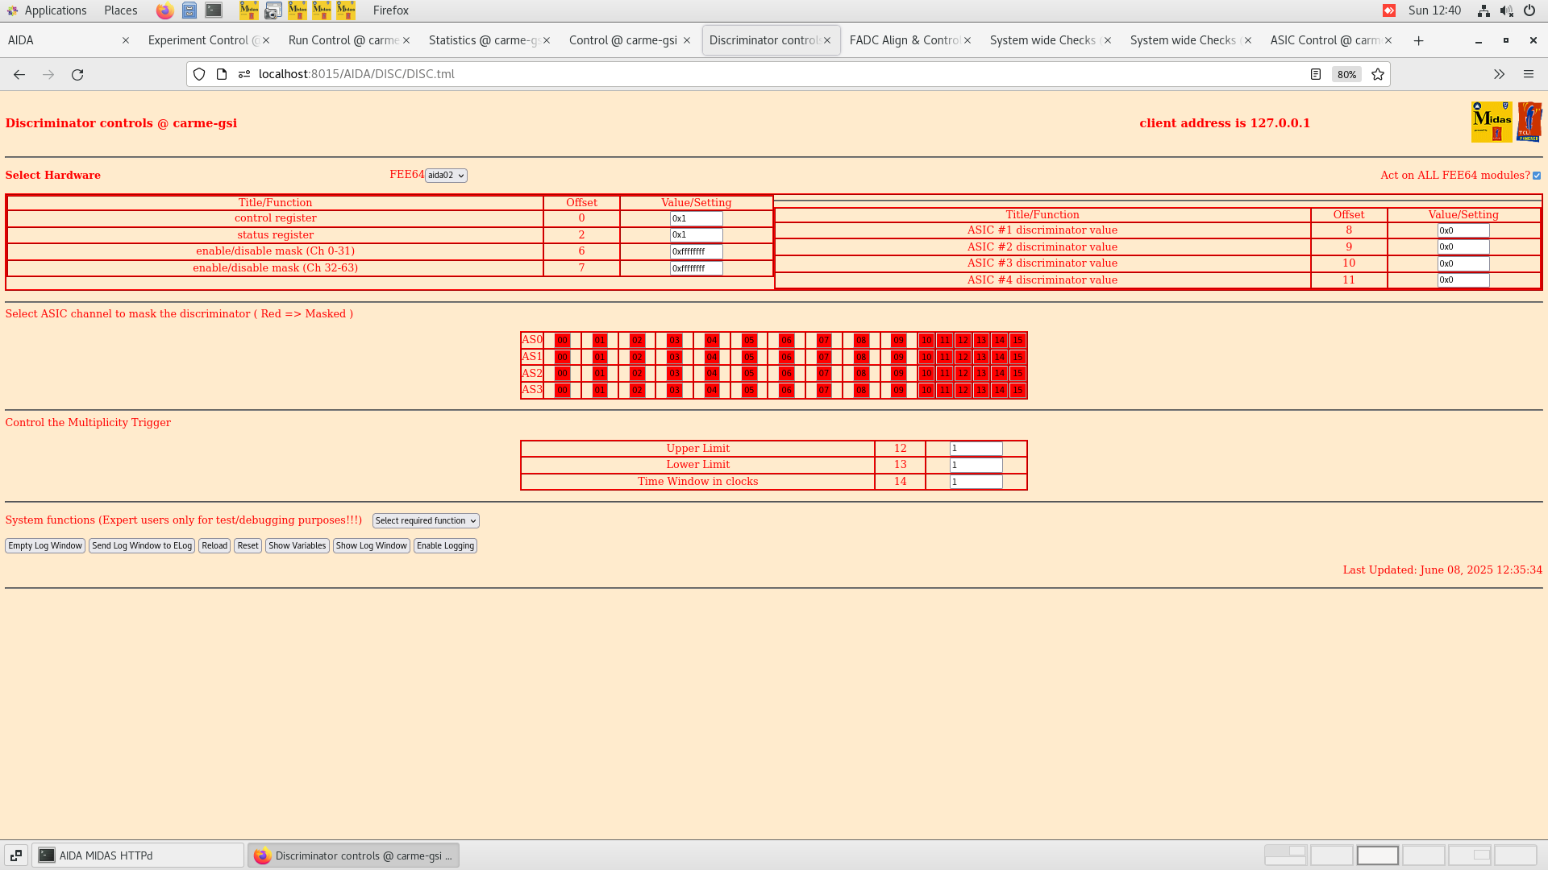The image size is (1548, 870).
Task: Click the volume icon in system tray
Action: click(1507, 10)
